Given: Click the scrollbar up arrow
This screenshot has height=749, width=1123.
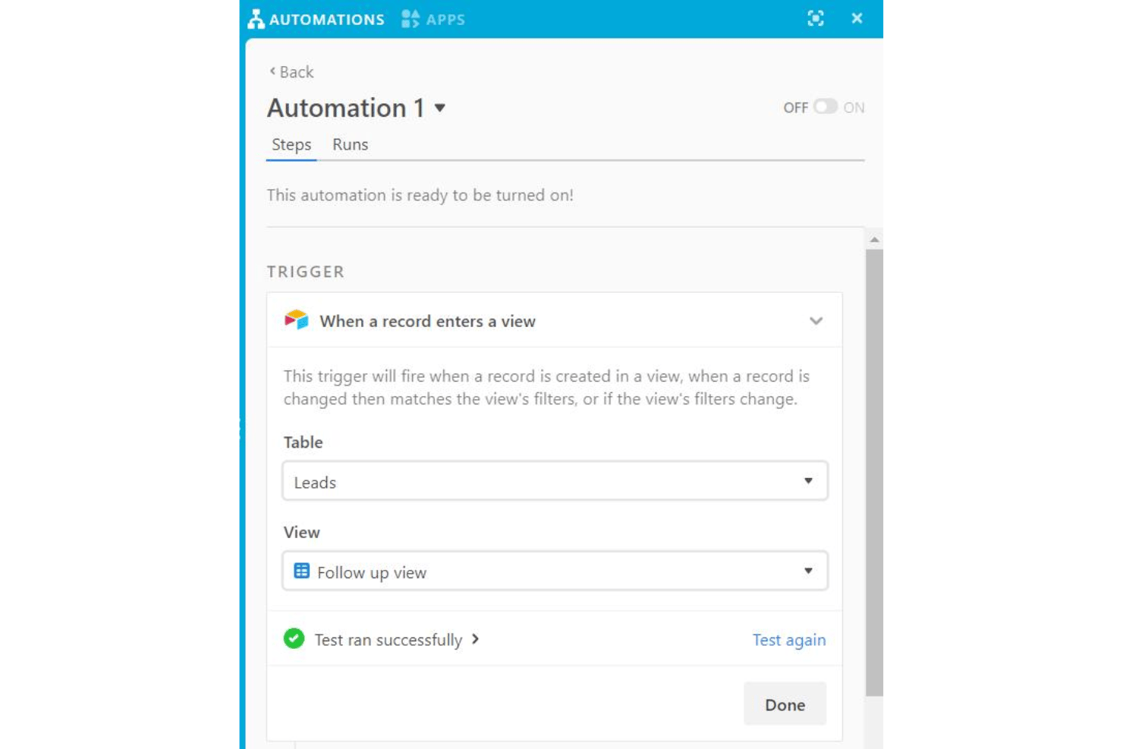Looking at the screenshot, I should pyautogui.click(x=874, y=240).
